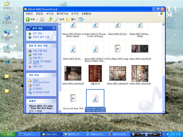
Task: Select Silent_Hill3_21.Flower Crown of Poppy file
Action: 95,30
